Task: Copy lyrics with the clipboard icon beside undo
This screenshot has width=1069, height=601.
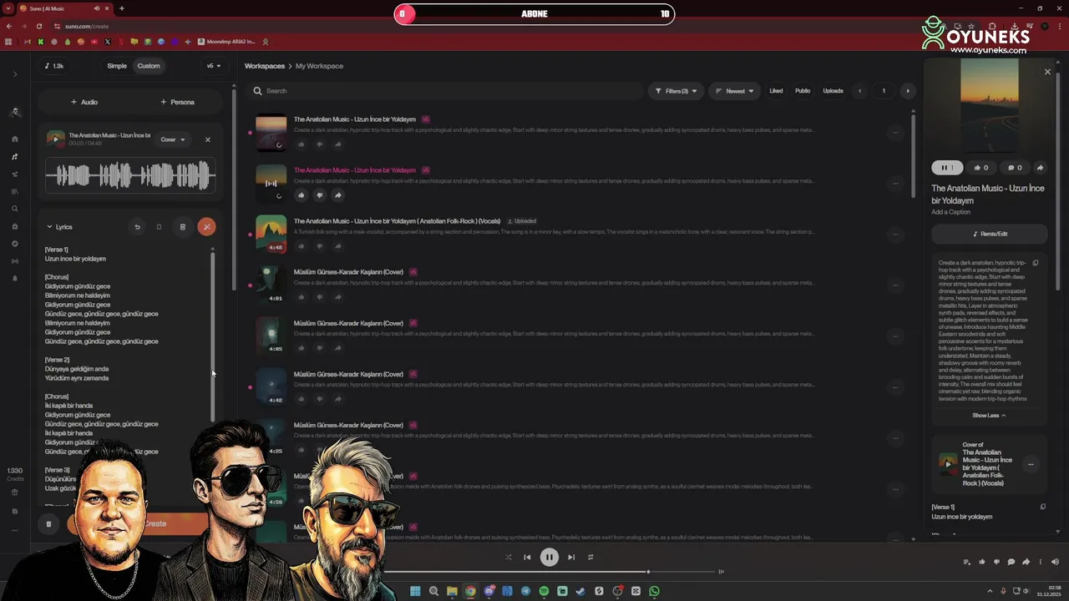Action: point(159,227)
